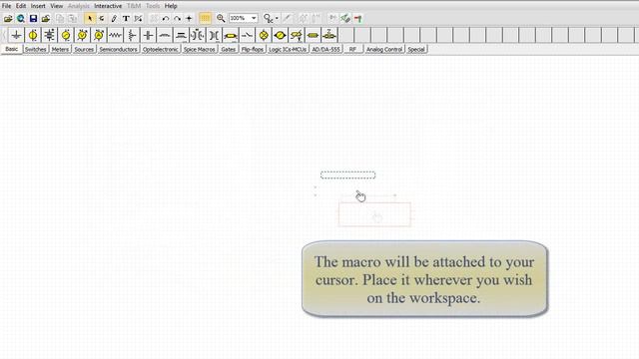Select the pointer selection tool
The image size is (639, 359).
90,18
